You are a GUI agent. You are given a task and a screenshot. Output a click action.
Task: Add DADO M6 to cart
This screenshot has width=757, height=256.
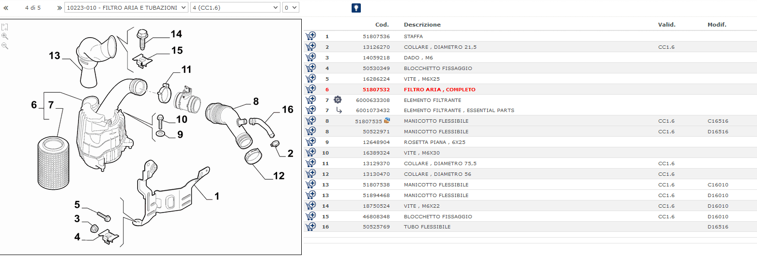pos(310,57)
